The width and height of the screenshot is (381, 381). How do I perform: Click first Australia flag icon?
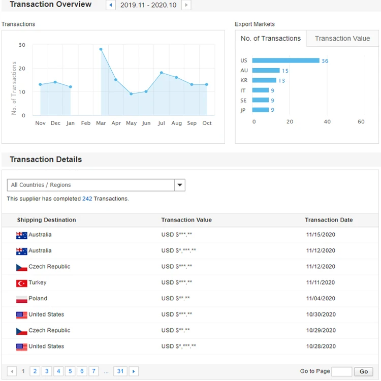point(21,235)
